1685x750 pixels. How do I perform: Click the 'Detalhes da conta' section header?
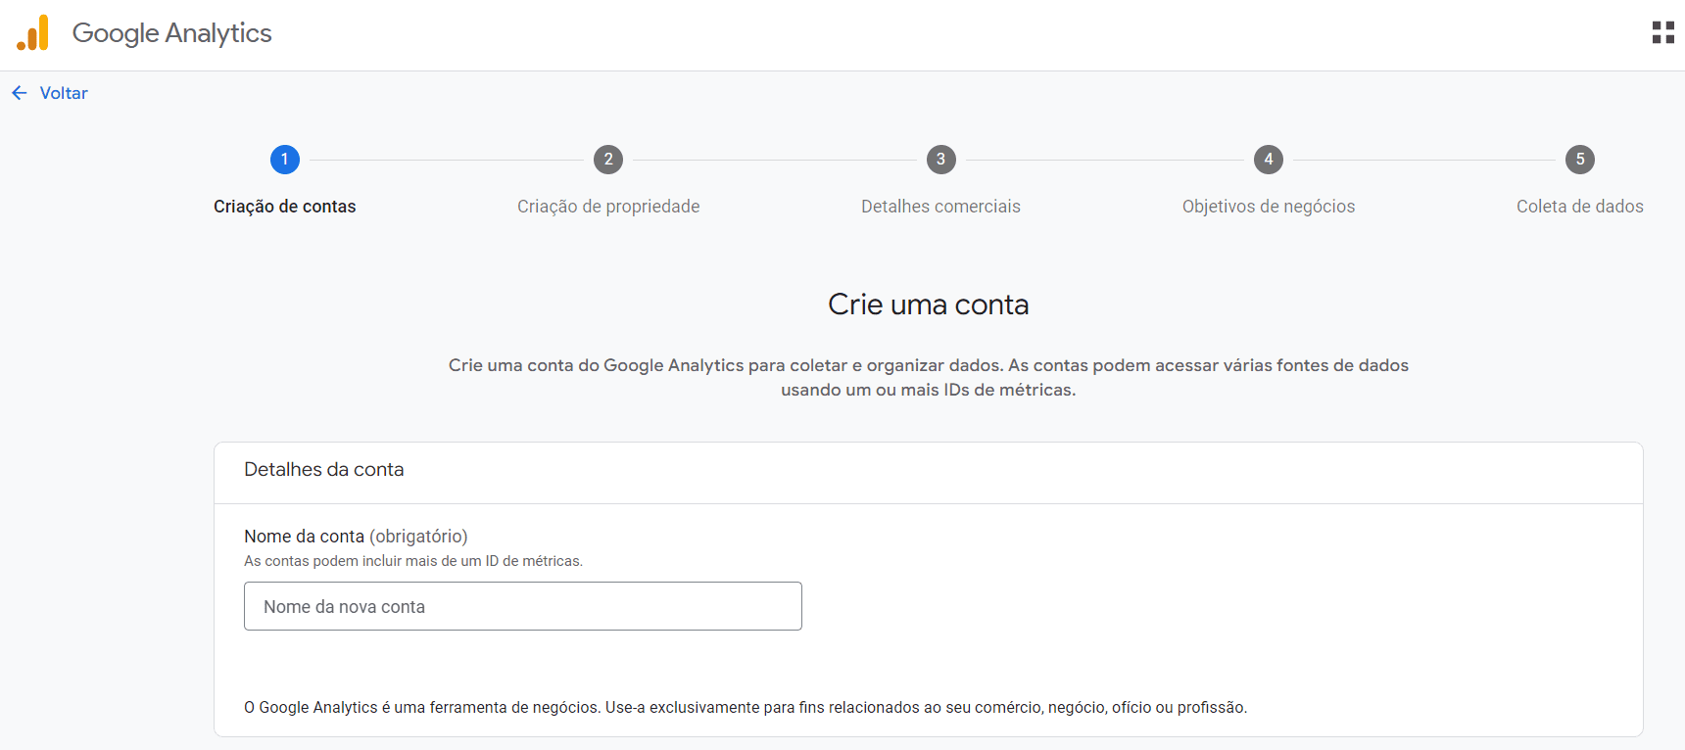click(x=324, y=470)
